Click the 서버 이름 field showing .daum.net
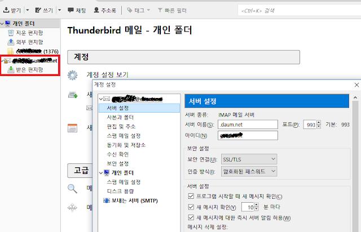 point(248,124)
